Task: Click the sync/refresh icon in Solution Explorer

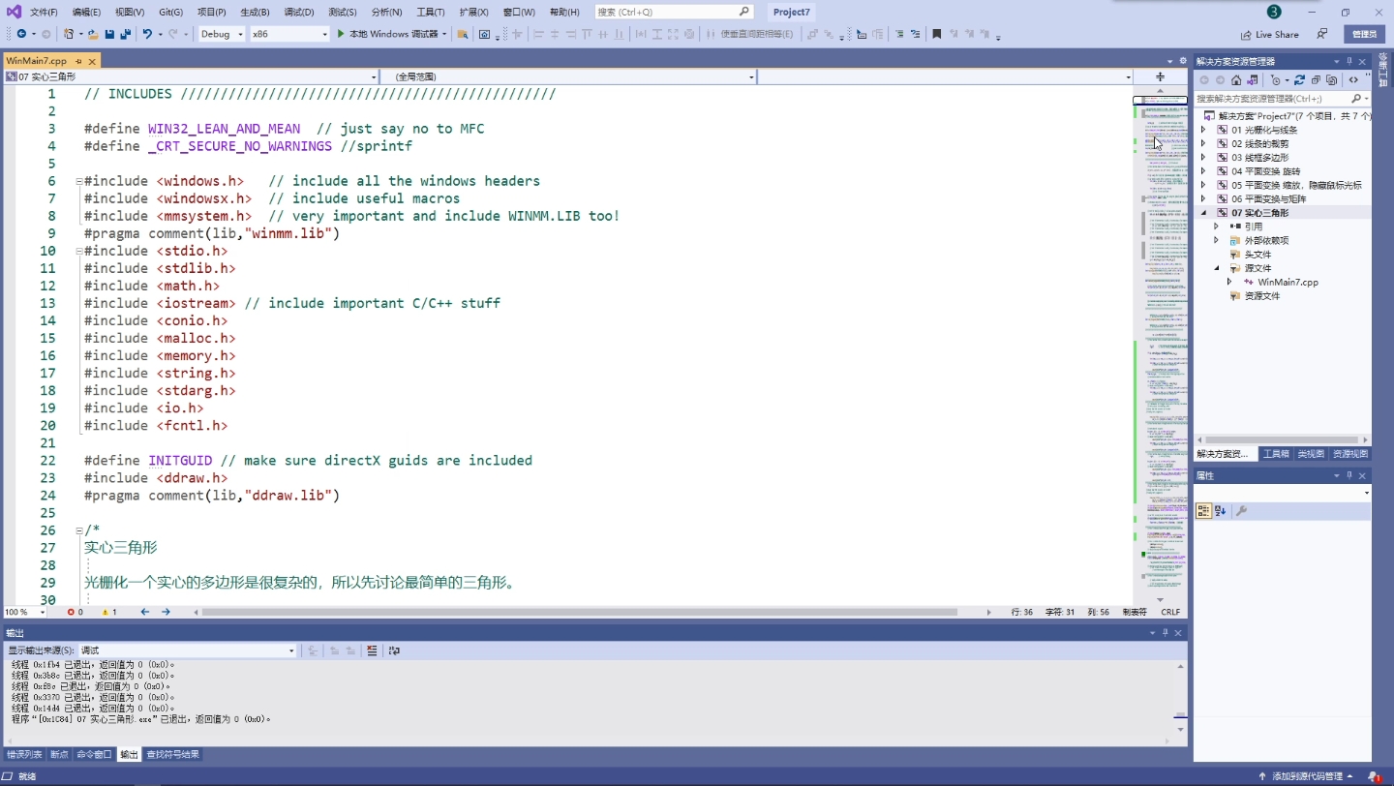Action: pyautogui.click(x=1299, y=80)
